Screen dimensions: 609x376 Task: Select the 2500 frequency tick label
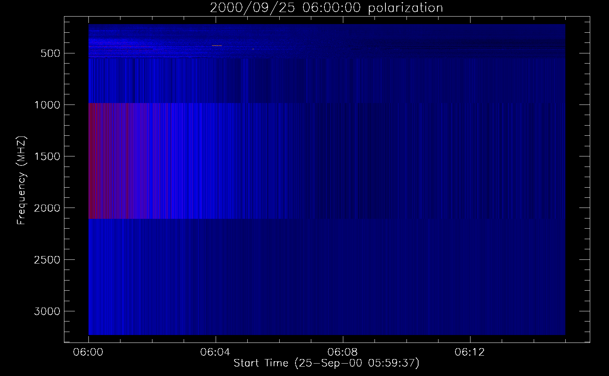tap(47, 260)
